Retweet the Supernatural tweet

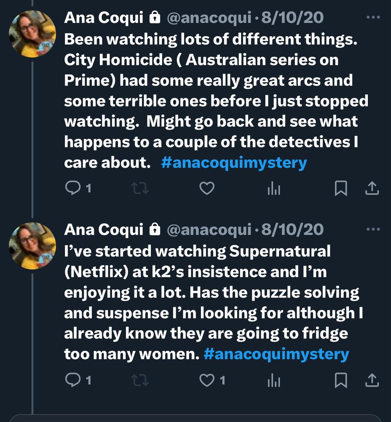point(140,381)
